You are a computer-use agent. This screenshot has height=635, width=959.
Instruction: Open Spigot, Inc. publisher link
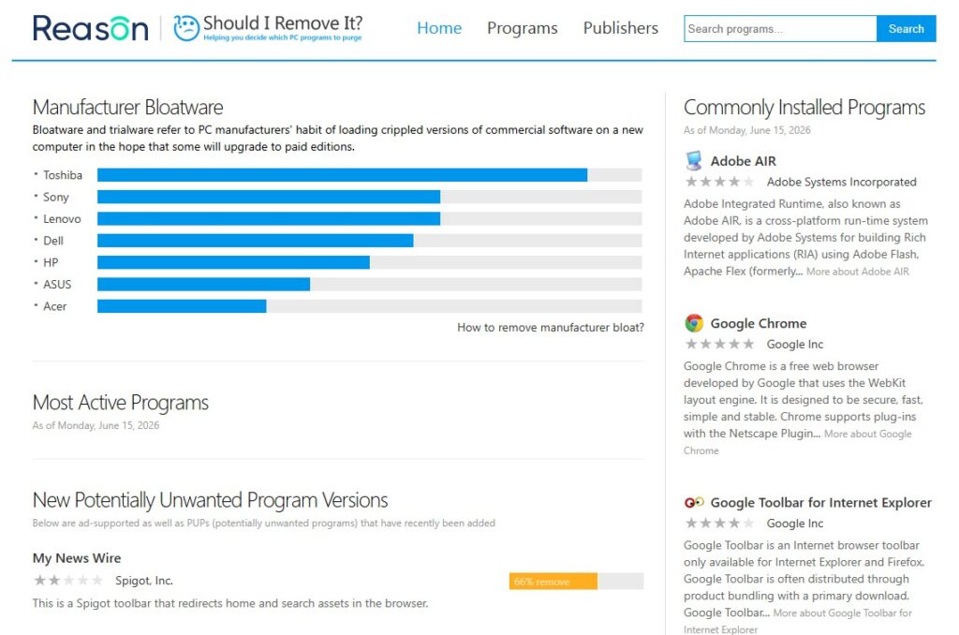click(143, 581)
